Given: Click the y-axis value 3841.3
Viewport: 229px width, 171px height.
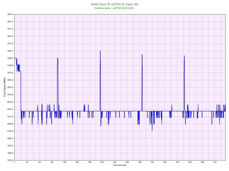Looking at the screenshot, I should (x=10, y=21).
